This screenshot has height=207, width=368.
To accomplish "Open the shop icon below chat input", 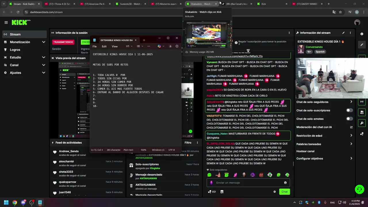I will 222,192.
